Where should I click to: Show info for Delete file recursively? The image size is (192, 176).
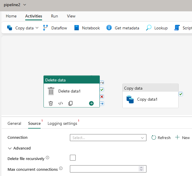point(48,157)
